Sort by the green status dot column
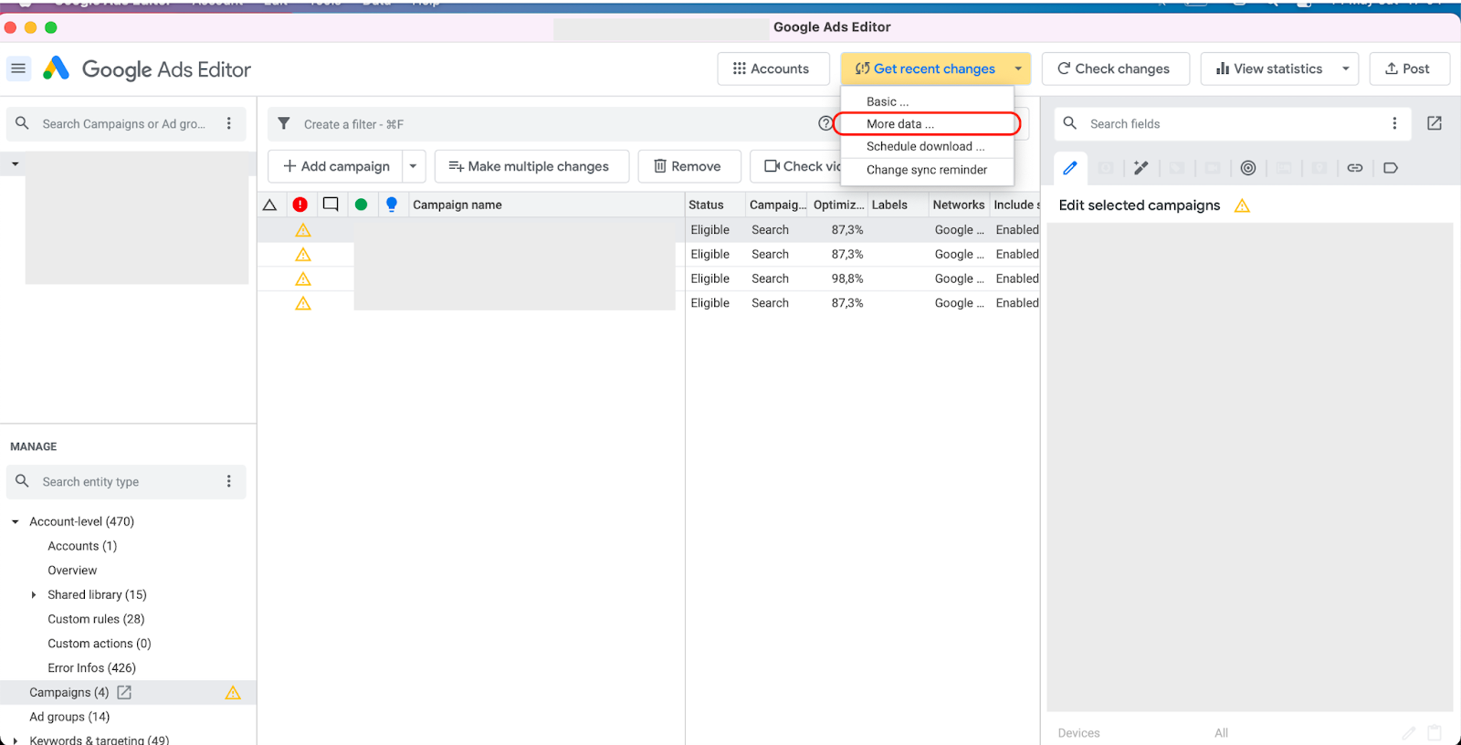Image resolution: width=1461 pixels, height=745 pixels. coord(362,205)
